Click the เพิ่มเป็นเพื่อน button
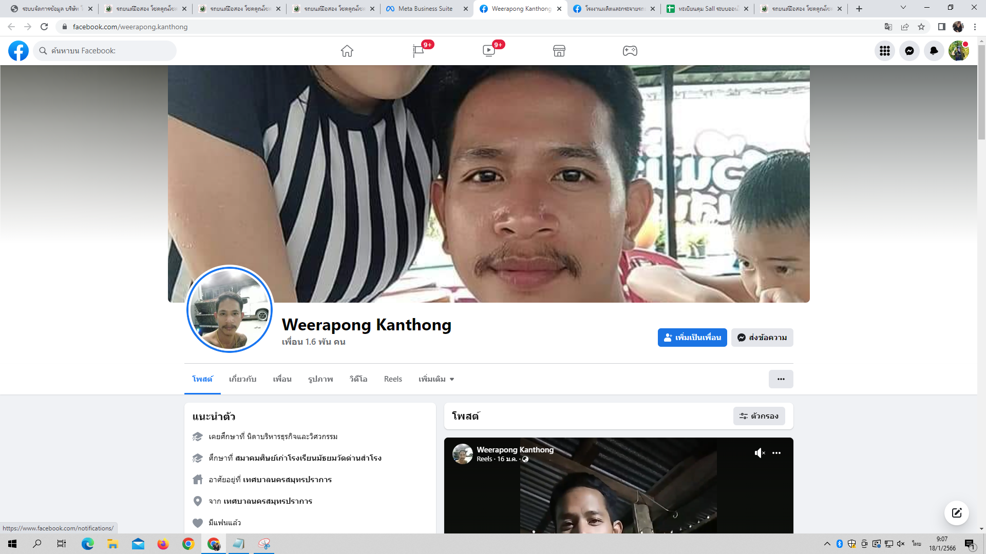 click(x=692, y=338)
